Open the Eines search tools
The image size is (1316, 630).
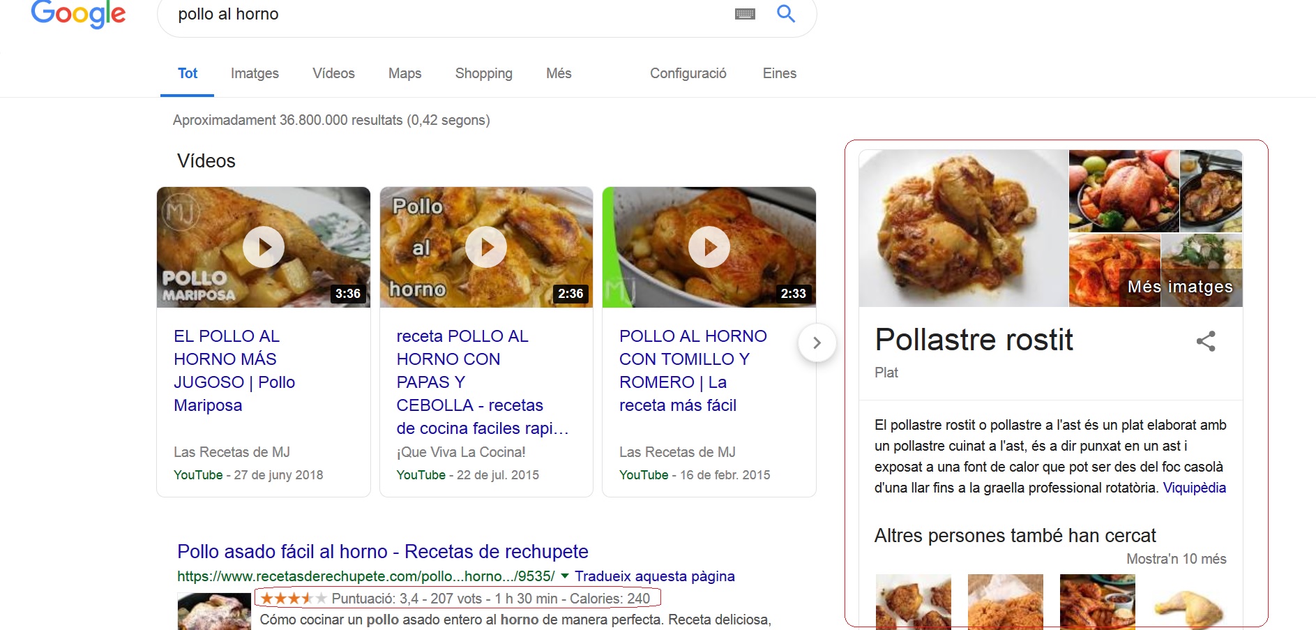coord(779,73)
